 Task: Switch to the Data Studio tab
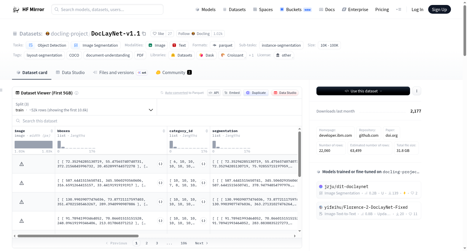pos(70,73)
